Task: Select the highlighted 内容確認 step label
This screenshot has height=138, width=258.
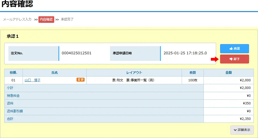Action: point(46,19)
